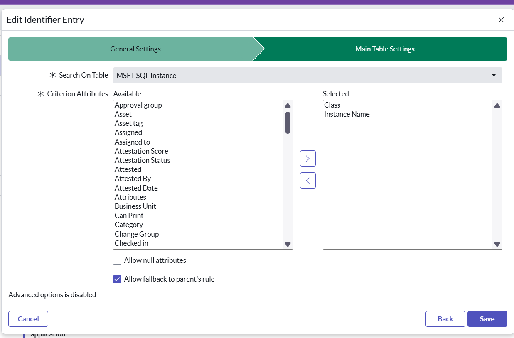Click the down arrow of the Available list scrollbar
Screen dimensions: 514x338
coord(287,245)
